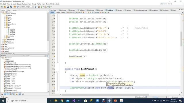Viewport: 184px width, 103px height.
Task: Click the Shift Line Right icon in editor toolbar
Action: pyautogui.click(x=98, y=13)
